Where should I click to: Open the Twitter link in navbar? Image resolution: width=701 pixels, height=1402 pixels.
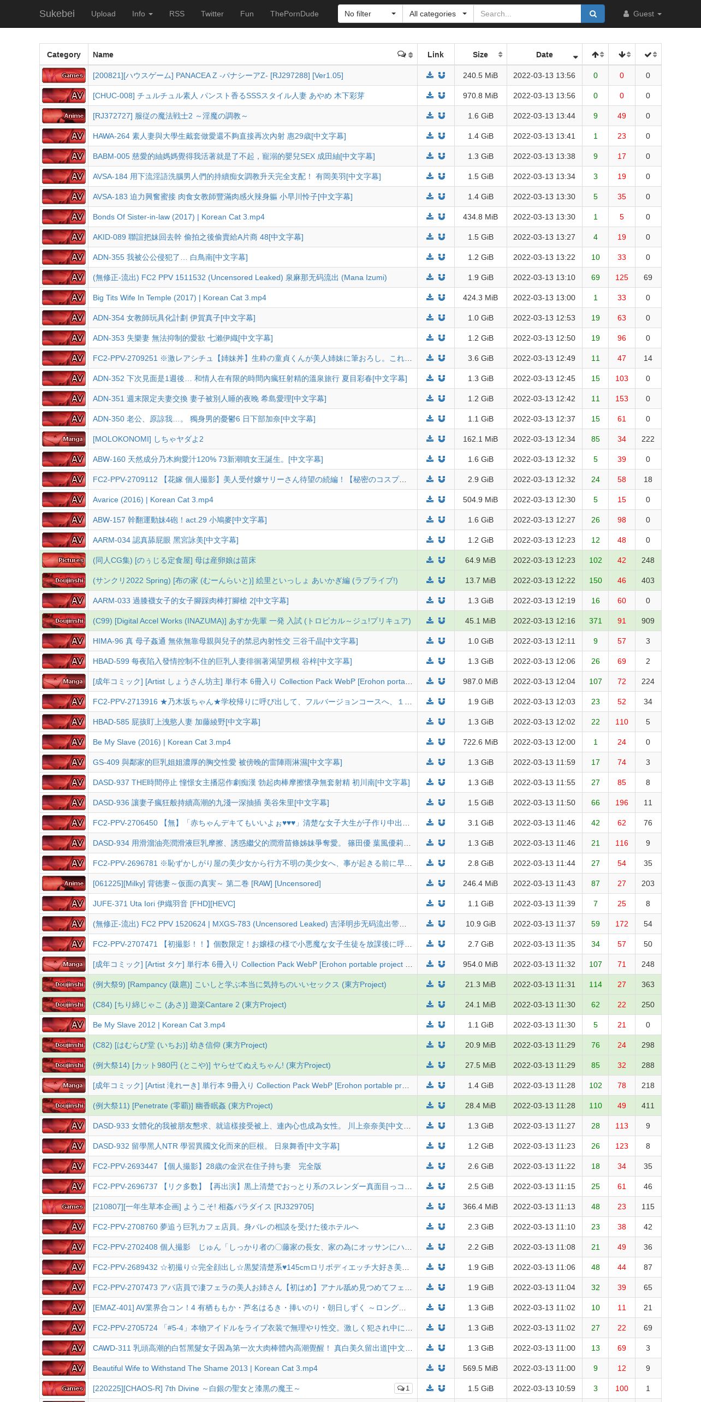pyautogui.click(x=212, y=14)
